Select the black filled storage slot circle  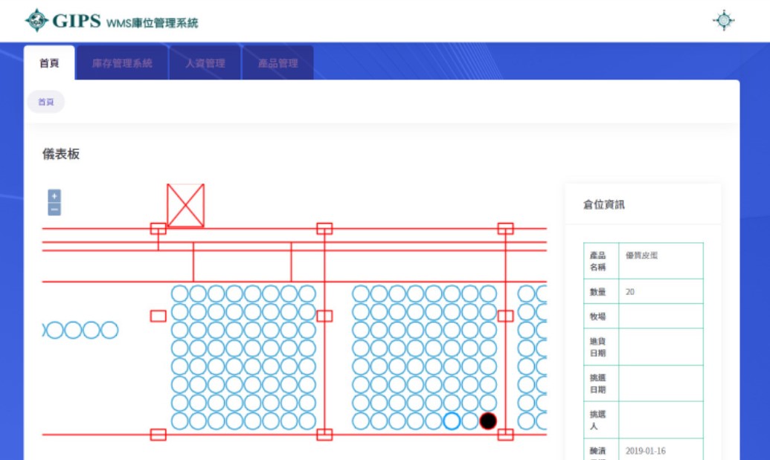(x=488, y=421)
